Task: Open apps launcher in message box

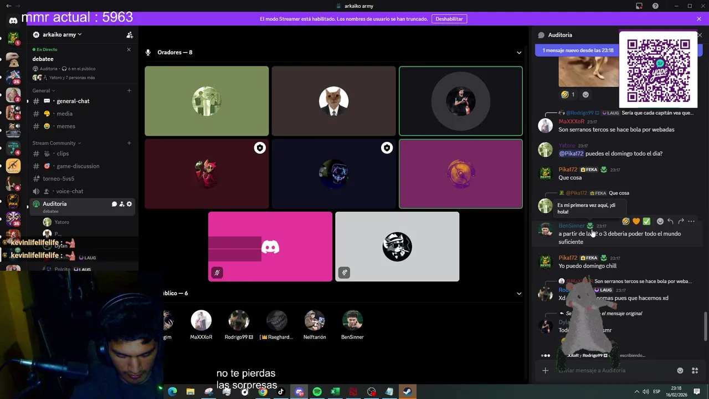Action: 695,371
